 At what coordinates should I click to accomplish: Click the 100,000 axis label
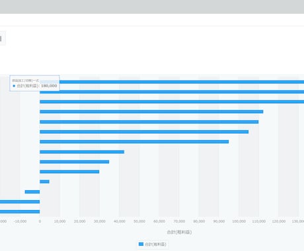coord(239,221)
